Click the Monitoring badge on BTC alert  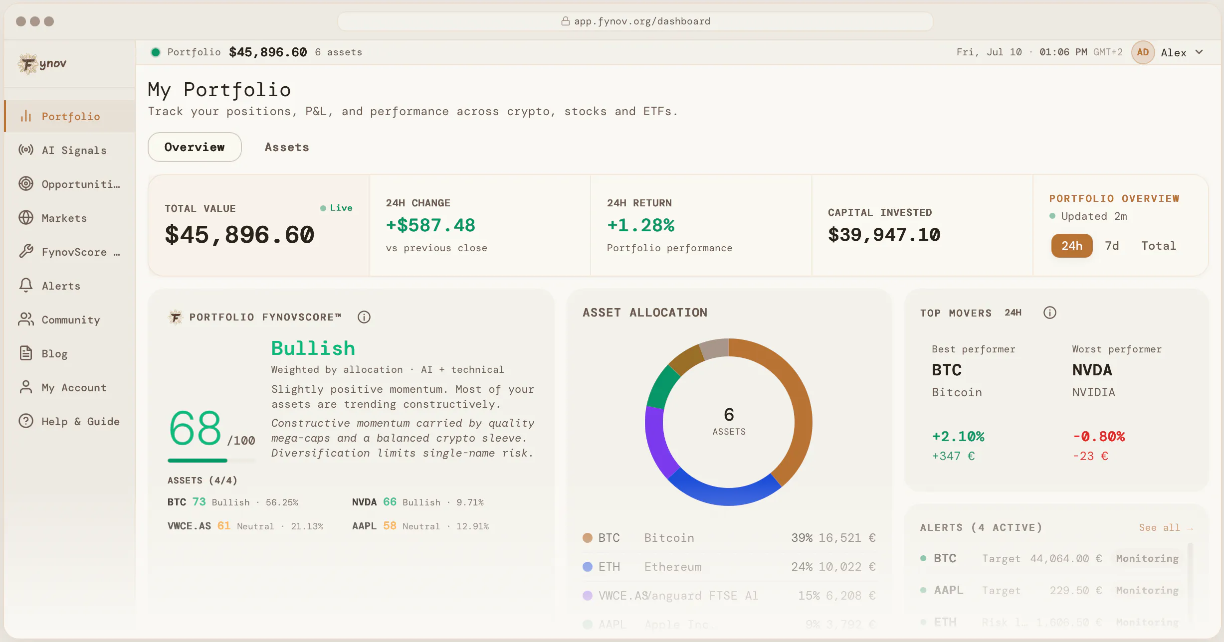click(1147, 558)
